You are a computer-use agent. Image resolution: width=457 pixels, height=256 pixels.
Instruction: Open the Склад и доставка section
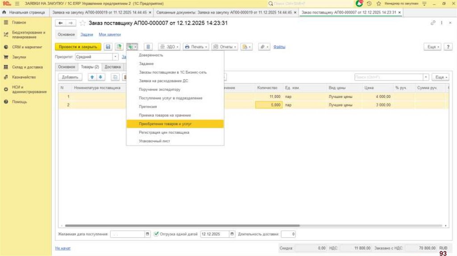(x=27, y=67)
